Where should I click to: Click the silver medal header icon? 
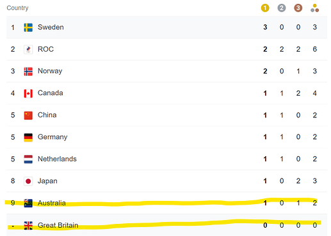pyautogui.click(x=282, y=8)
